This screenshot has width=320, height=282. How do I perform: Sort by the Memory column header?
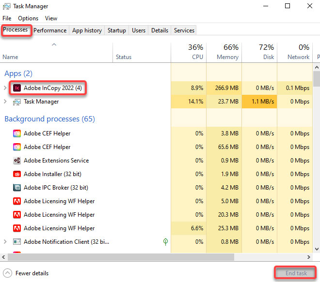pos(224,52)
